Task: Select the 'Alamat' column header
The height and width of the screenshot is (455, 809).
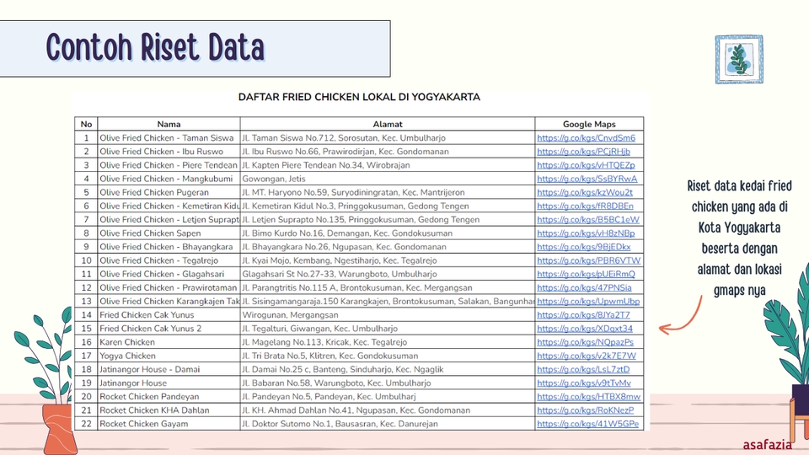Action: click(388, 125)
